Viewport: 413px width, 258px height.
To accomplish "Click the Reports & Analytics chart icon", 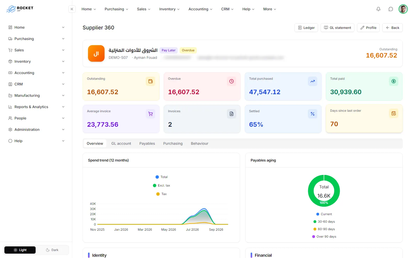I will point(10,107).
